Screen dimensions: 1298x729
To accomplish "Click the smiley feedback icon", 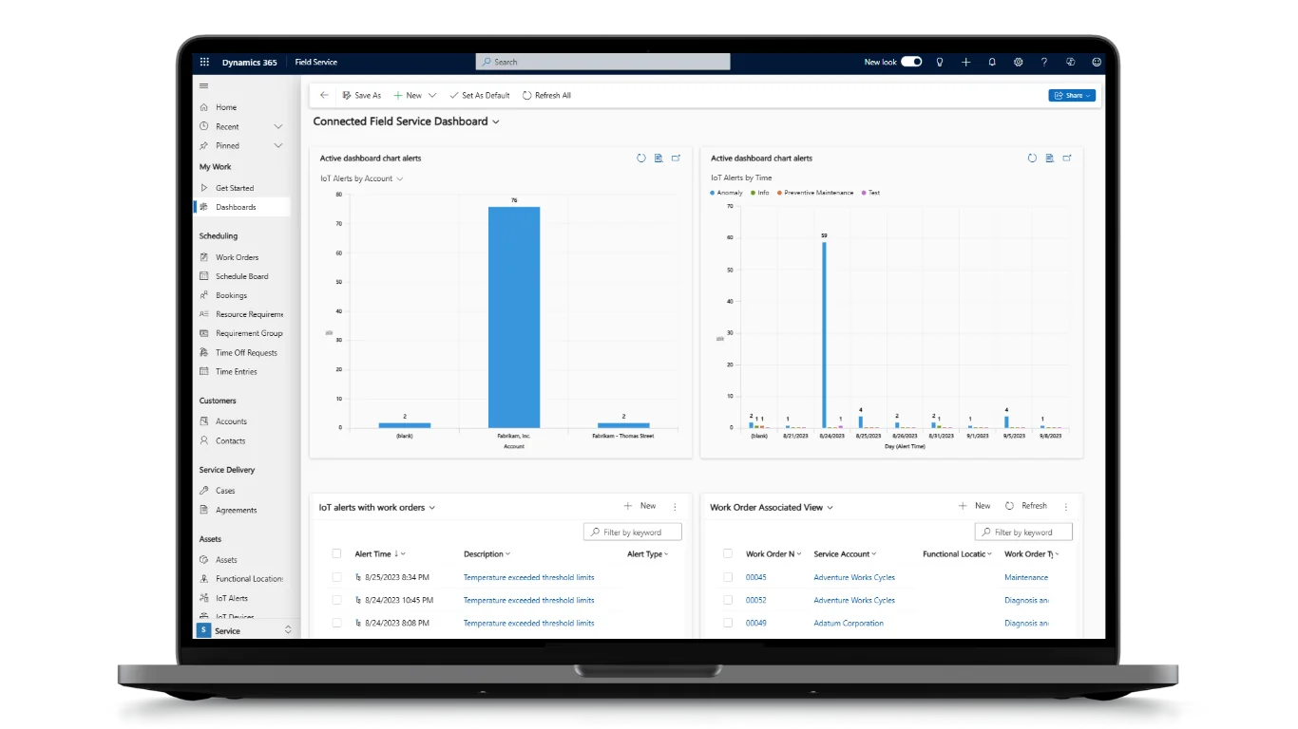I will 1097,62.
